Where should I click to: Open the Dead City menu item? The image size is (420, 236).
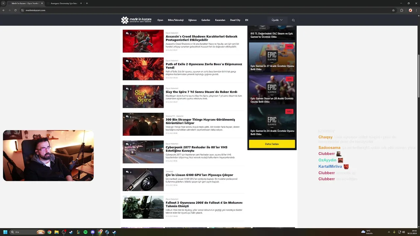coord(235,20)
